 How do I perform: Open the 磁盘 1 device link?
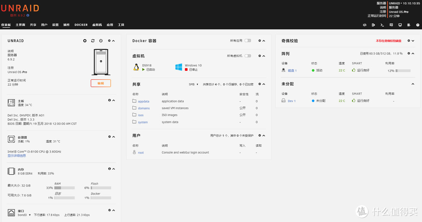tap(292, 70)
